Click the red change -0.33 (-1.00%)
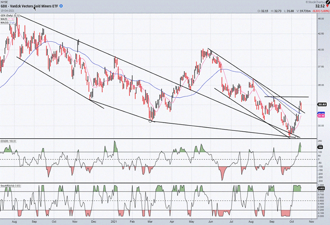 [x=321, y=11]
